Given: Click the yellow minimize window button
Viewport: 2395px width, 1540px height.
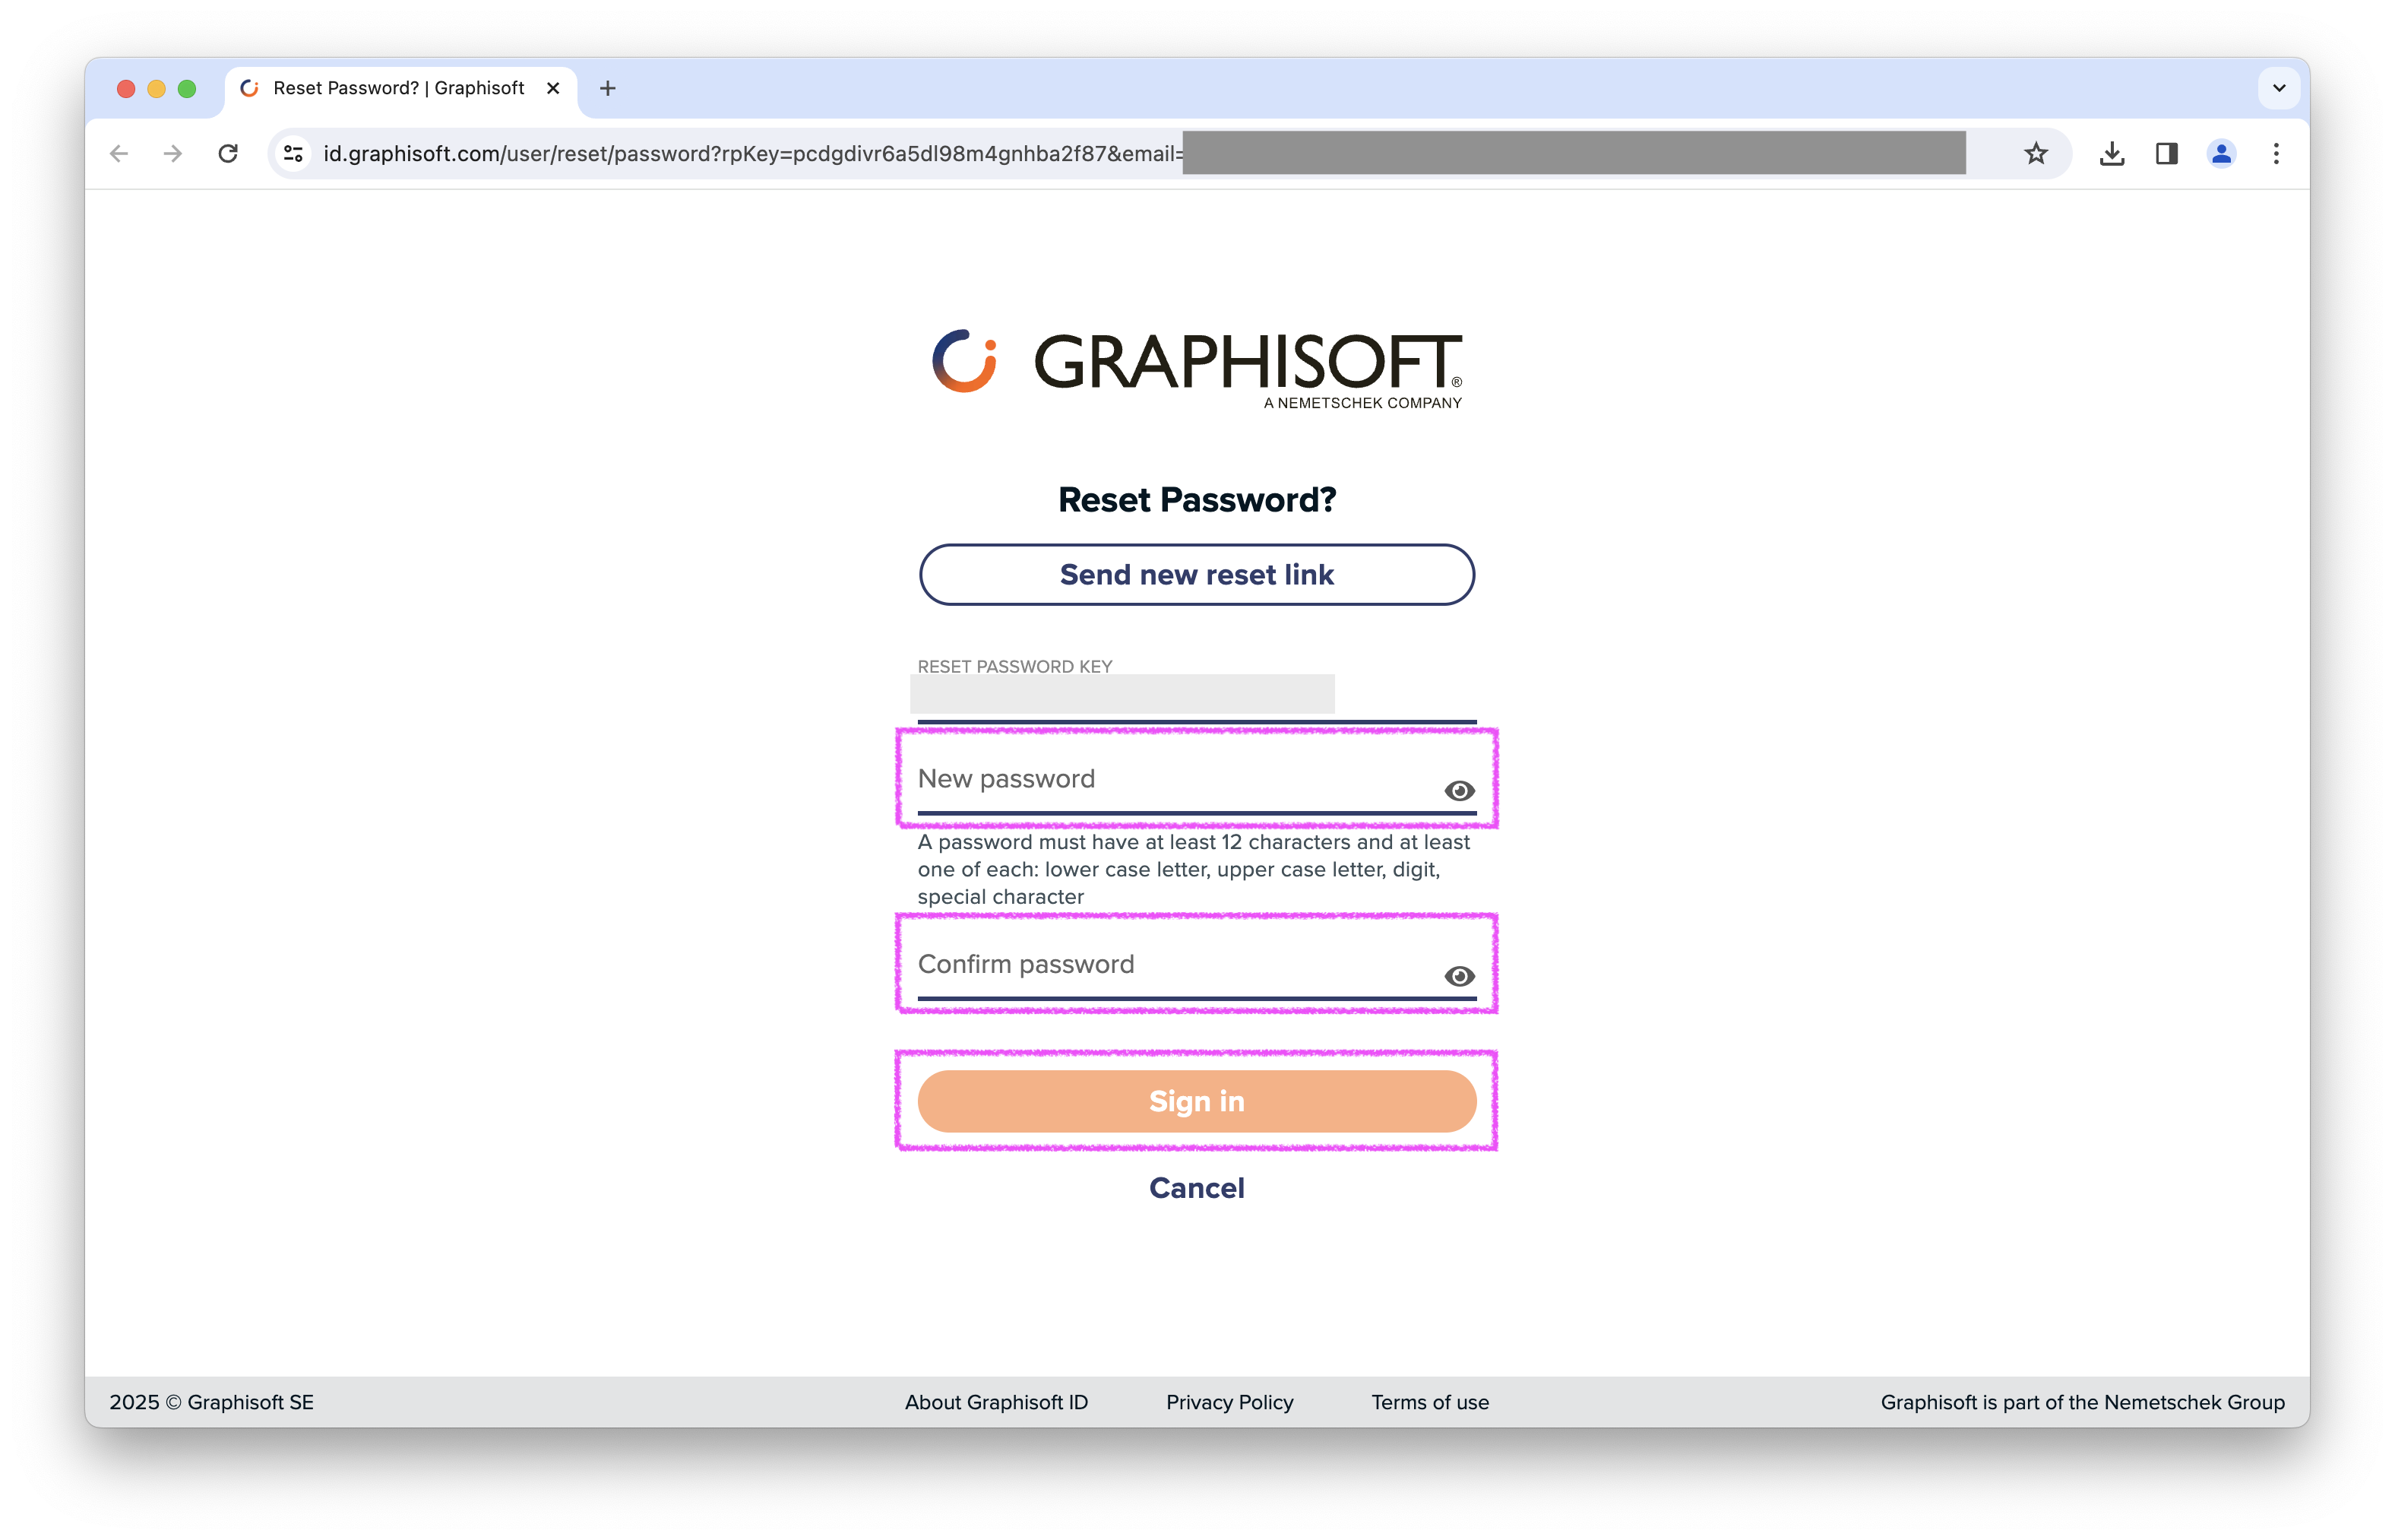Looking at the screenshot, I should click(x=156, y=88).
